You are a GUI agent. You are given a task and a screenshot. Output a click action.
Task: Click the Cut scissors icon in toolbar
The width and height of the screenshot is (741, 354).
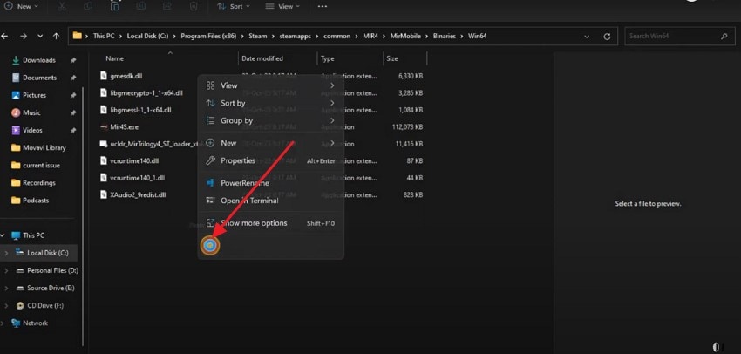(62, 6)
